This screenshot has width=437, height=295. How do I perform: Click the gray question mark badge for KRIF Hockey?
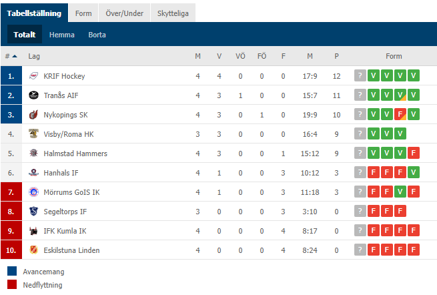(x=360, y=75)
